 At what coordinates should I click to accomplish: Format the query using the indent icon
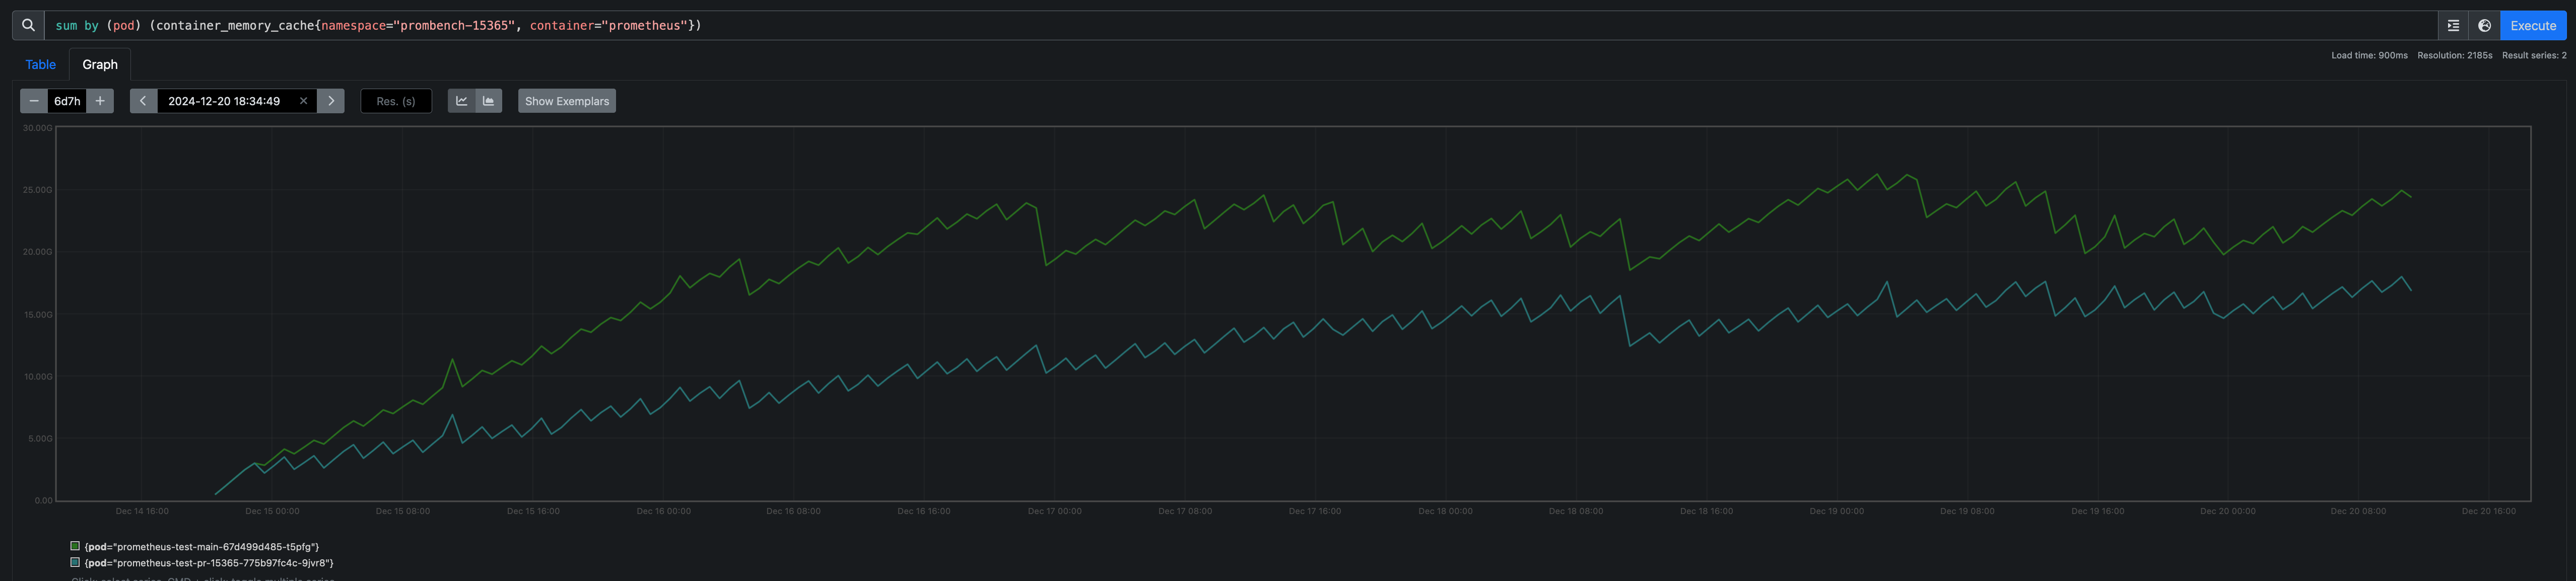pos(2453,25)
